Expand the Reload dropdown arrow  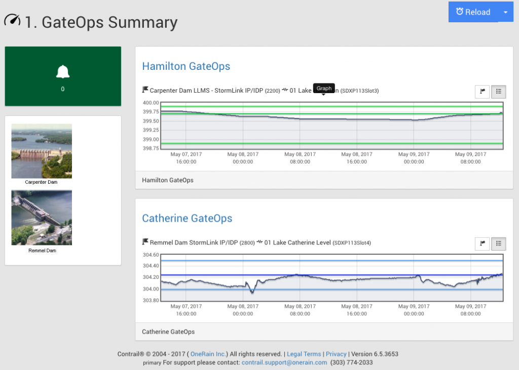click(505, 12)
